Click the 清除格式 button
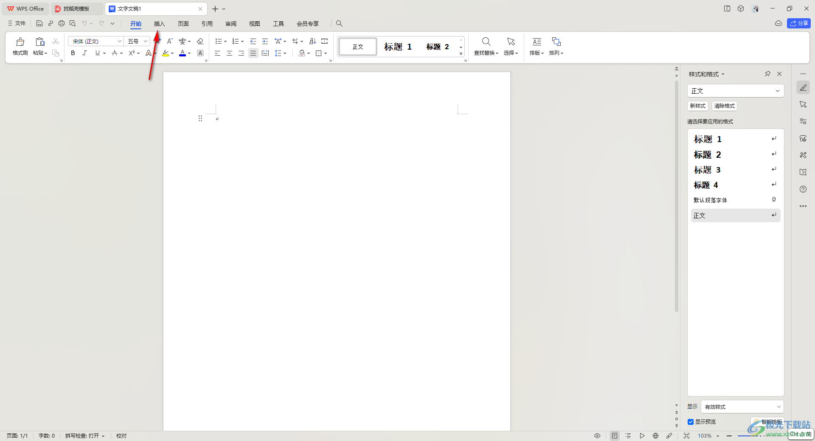 724,106
